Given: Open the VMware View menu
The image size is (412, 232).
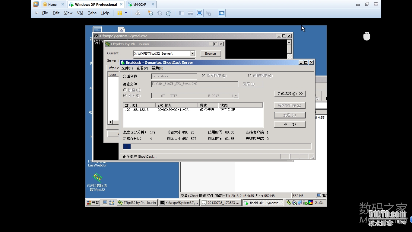Looking at the screenshot, I should click(68, 13).
